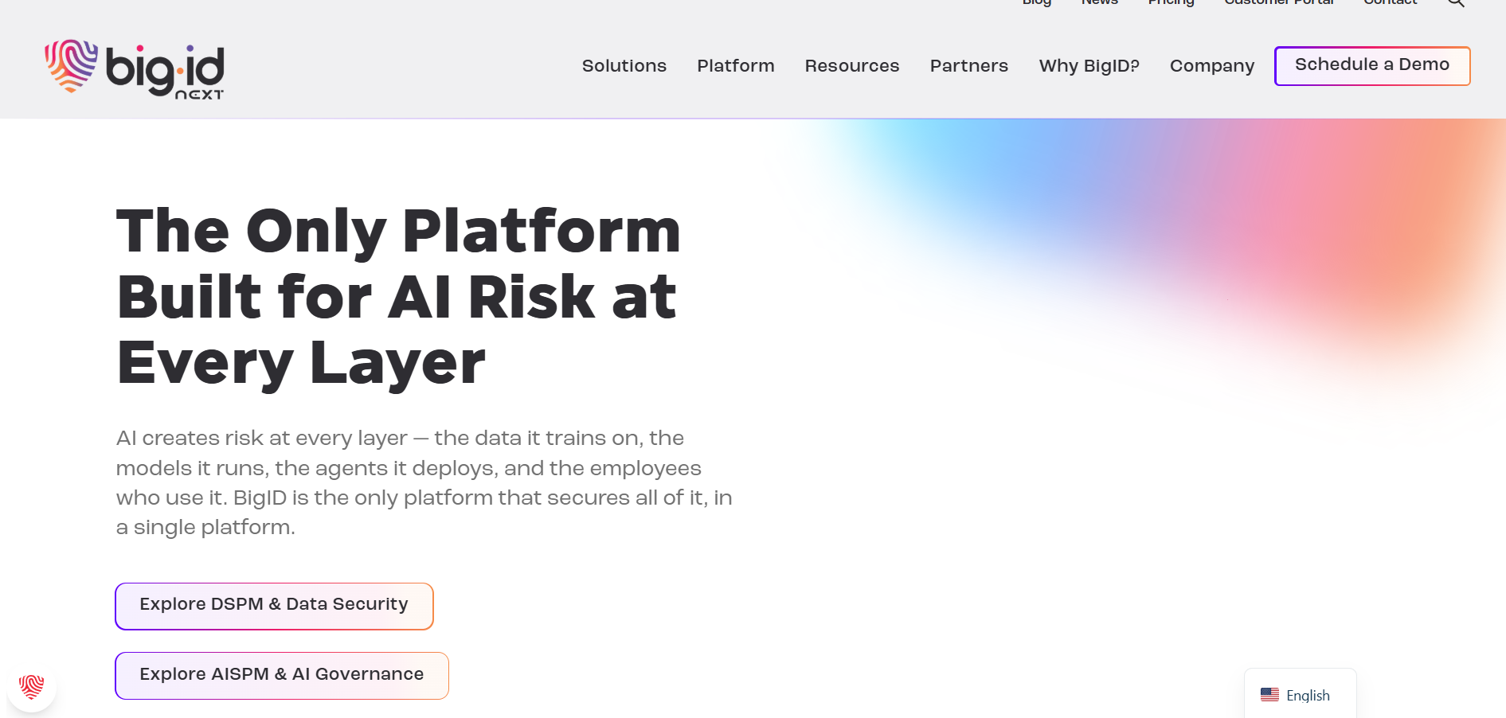Open the Company menu

click(x=1212, y=66)
